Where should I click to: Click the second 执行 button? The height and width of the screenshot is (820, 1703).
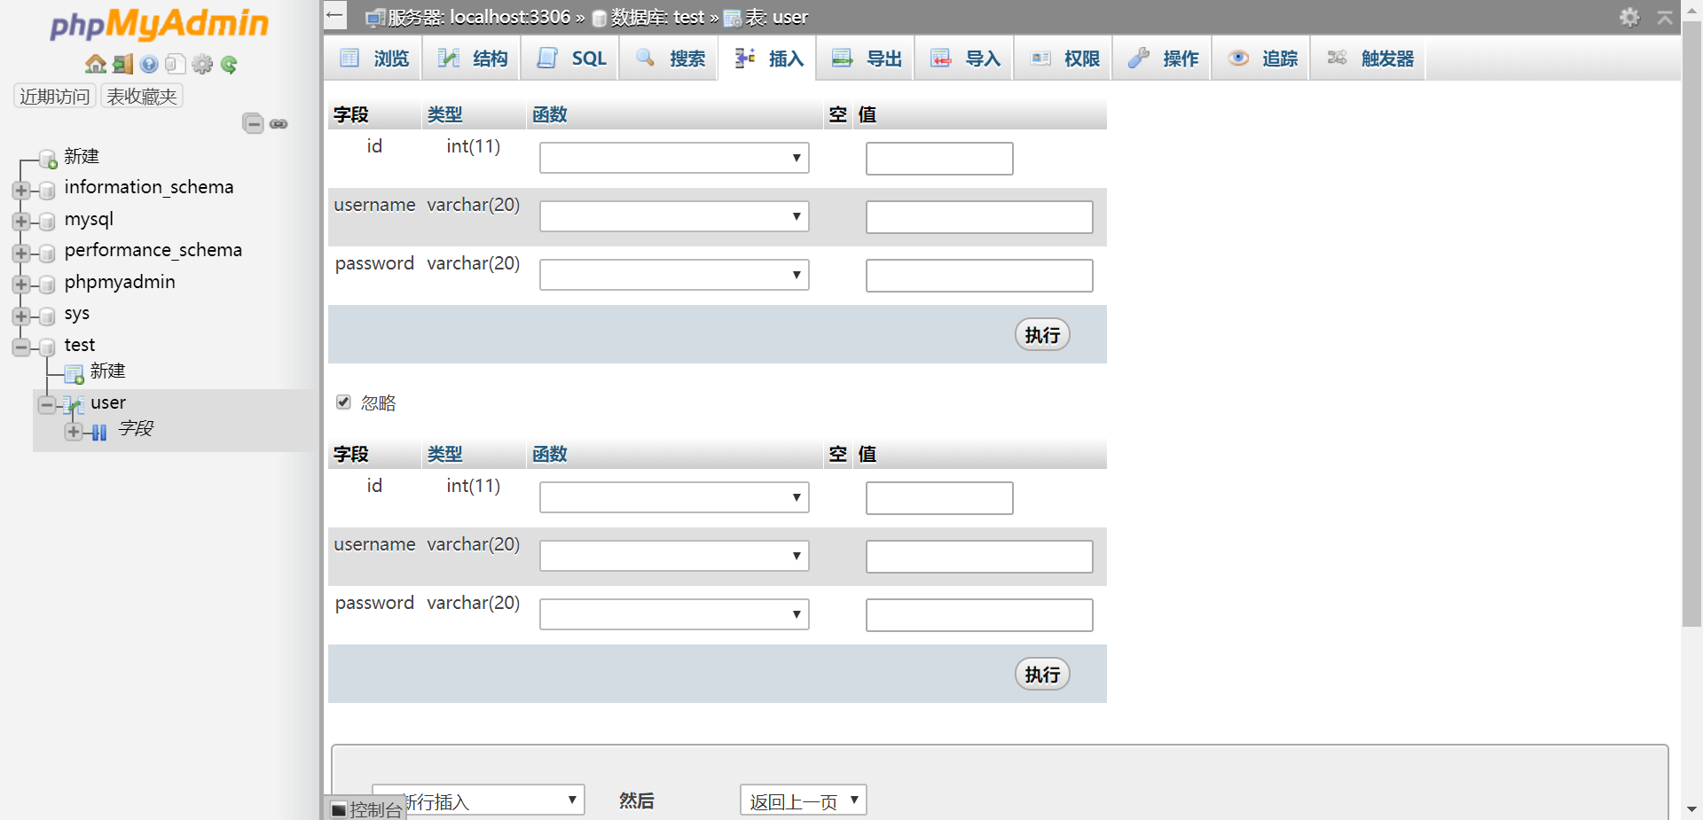(1042, 675)
